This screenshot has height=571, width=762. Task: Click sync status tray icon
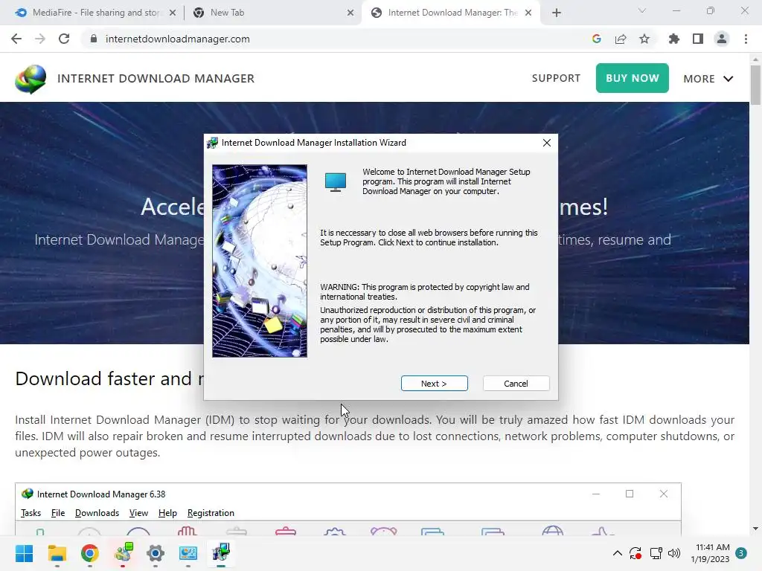point(635,553)
